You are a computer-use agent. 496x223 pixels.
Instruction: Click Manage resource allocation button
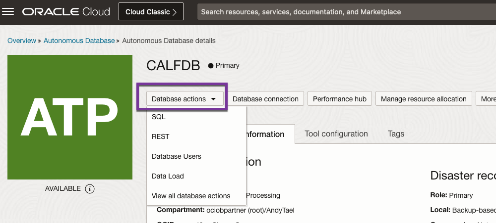(424, 99)
